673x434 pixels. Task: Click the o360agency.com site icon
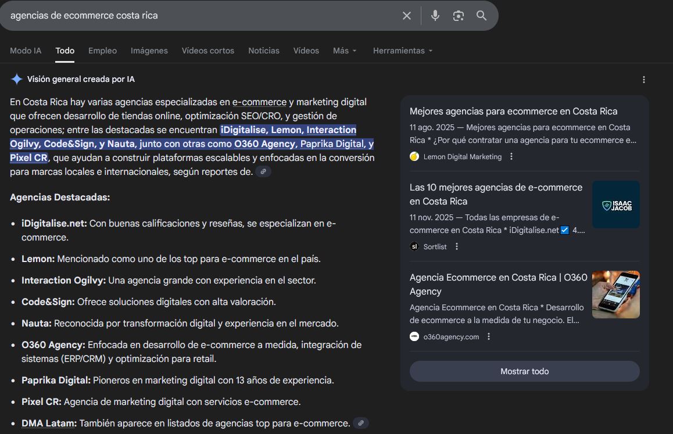(414, 336)
